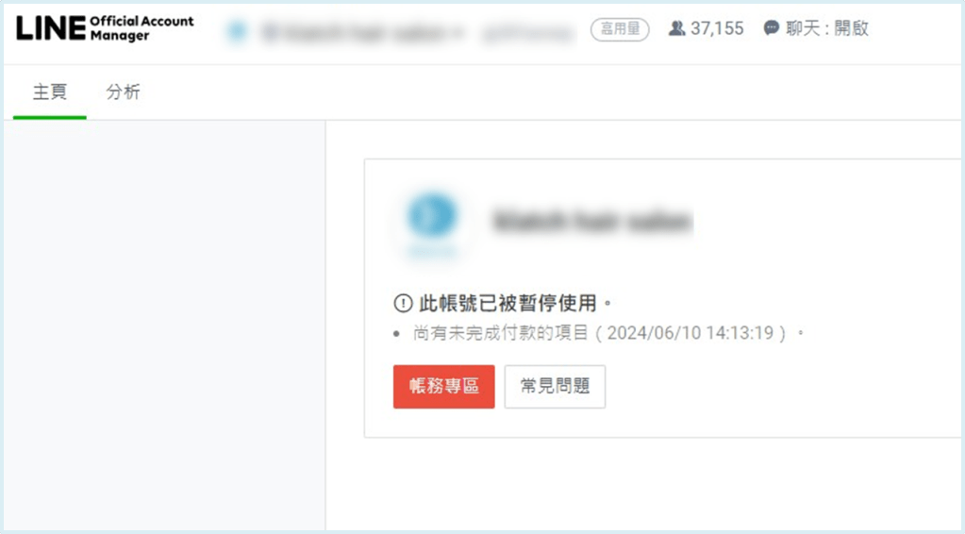
Task: Click the blurred account name in the card
Action: [x=592, y=221]
